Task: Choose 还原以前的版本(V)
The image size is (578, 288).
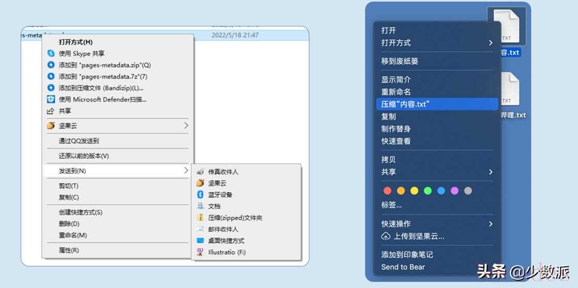Action: tap(84, 156)
